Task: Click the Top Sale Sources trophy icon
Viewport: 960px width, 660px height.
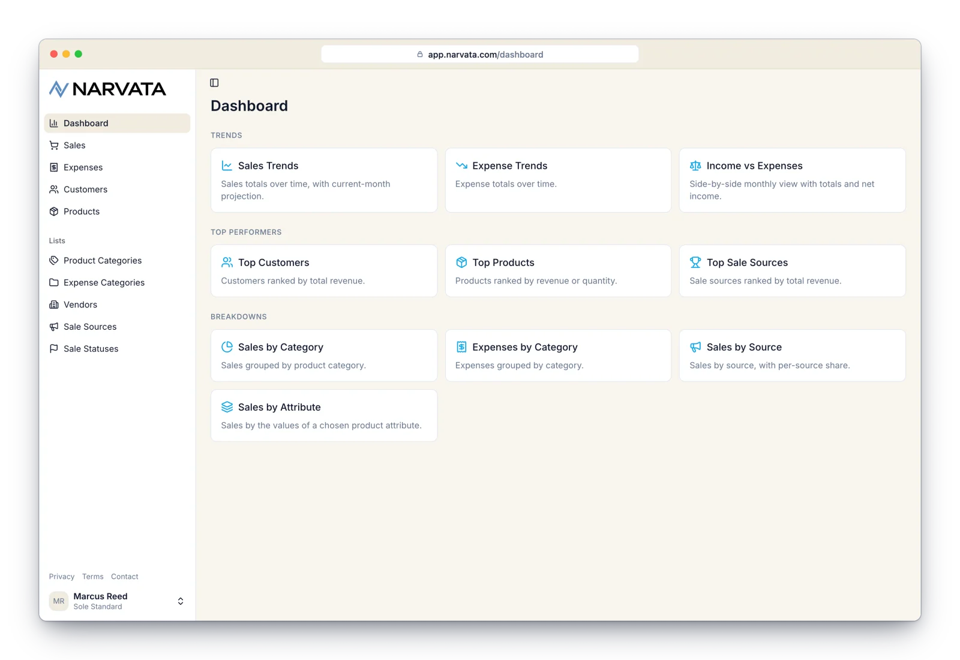Action: [695, 262]
